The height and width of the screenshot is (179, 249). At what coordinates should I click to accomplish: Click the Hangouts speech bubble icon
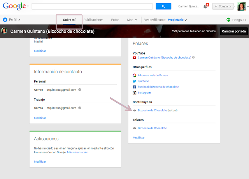click(228, 20)
